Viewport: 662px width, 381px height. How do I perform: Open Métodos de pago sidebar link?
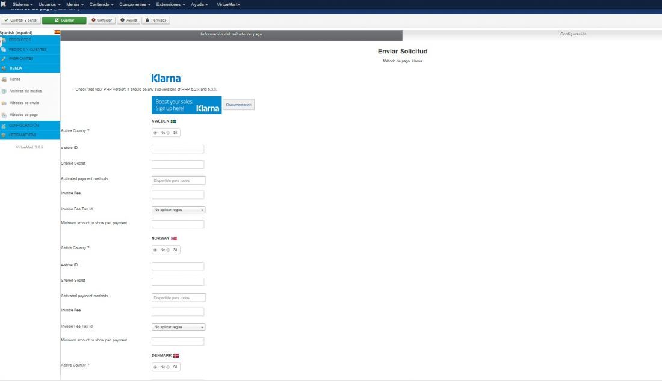(x=23, y=115)
